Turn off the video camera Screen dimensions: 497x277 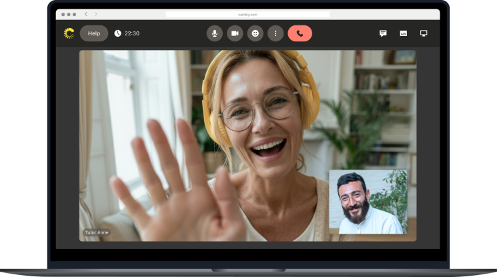point(235,33)
